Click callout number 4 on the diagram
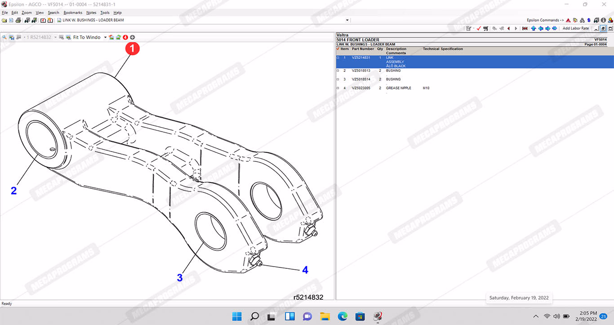The width and height of the screenshot is (614, 325). pos(305,270)
